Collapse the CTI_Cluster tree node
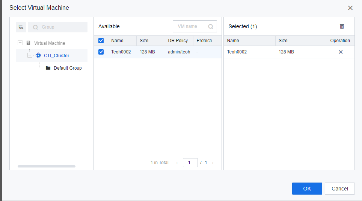Viewport: 362px width, 201px height. [x=30, y=55]
